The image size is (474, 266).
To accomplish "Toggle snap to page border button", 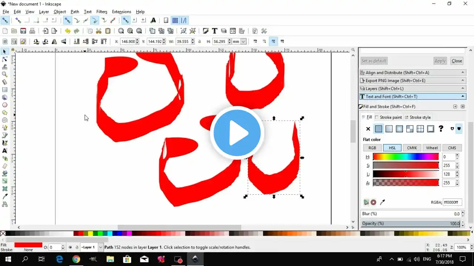I will (166, 20).
